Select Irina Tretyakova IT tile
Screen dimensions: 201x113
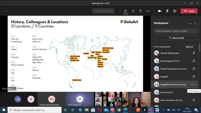[80, 99]
